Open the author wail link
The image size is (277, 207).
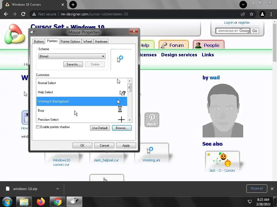tap(214, 77)
